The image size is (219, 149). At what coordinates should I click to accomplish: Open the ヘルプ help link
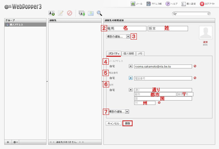click(172, 4)
